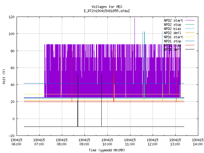
Task: Click the "NPD2 start" legend label
Action: coord(173,20)
